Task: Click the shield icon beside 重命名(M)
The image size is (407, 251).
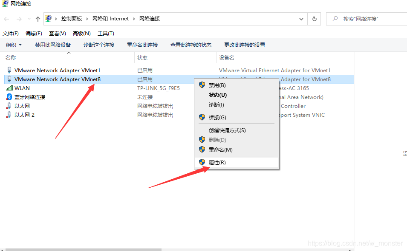Action: tap(202, 149)
